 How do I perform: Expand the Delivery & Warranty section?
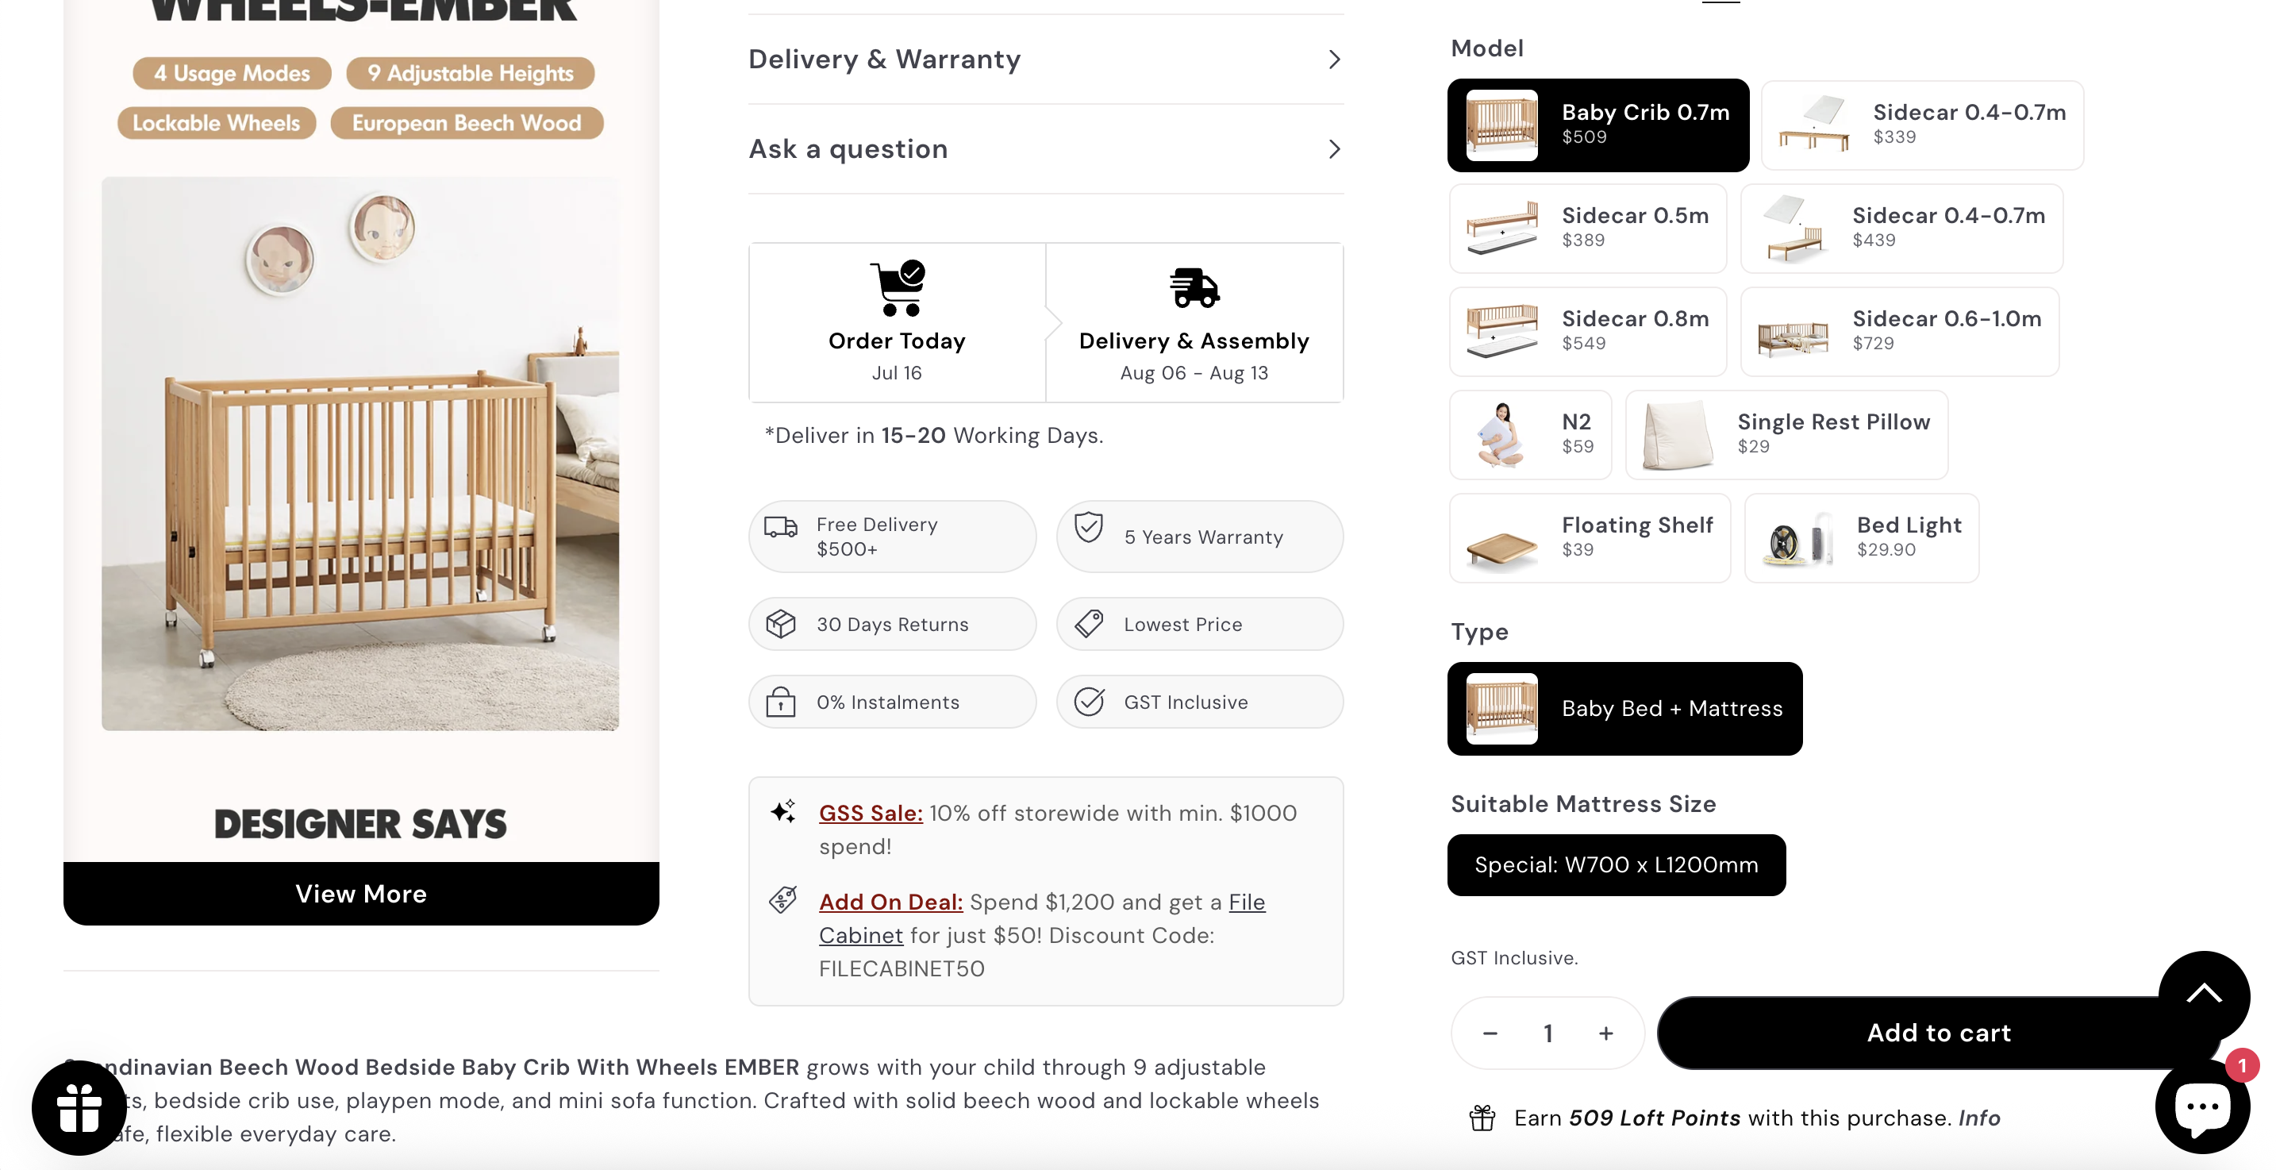coord(1045,60)
